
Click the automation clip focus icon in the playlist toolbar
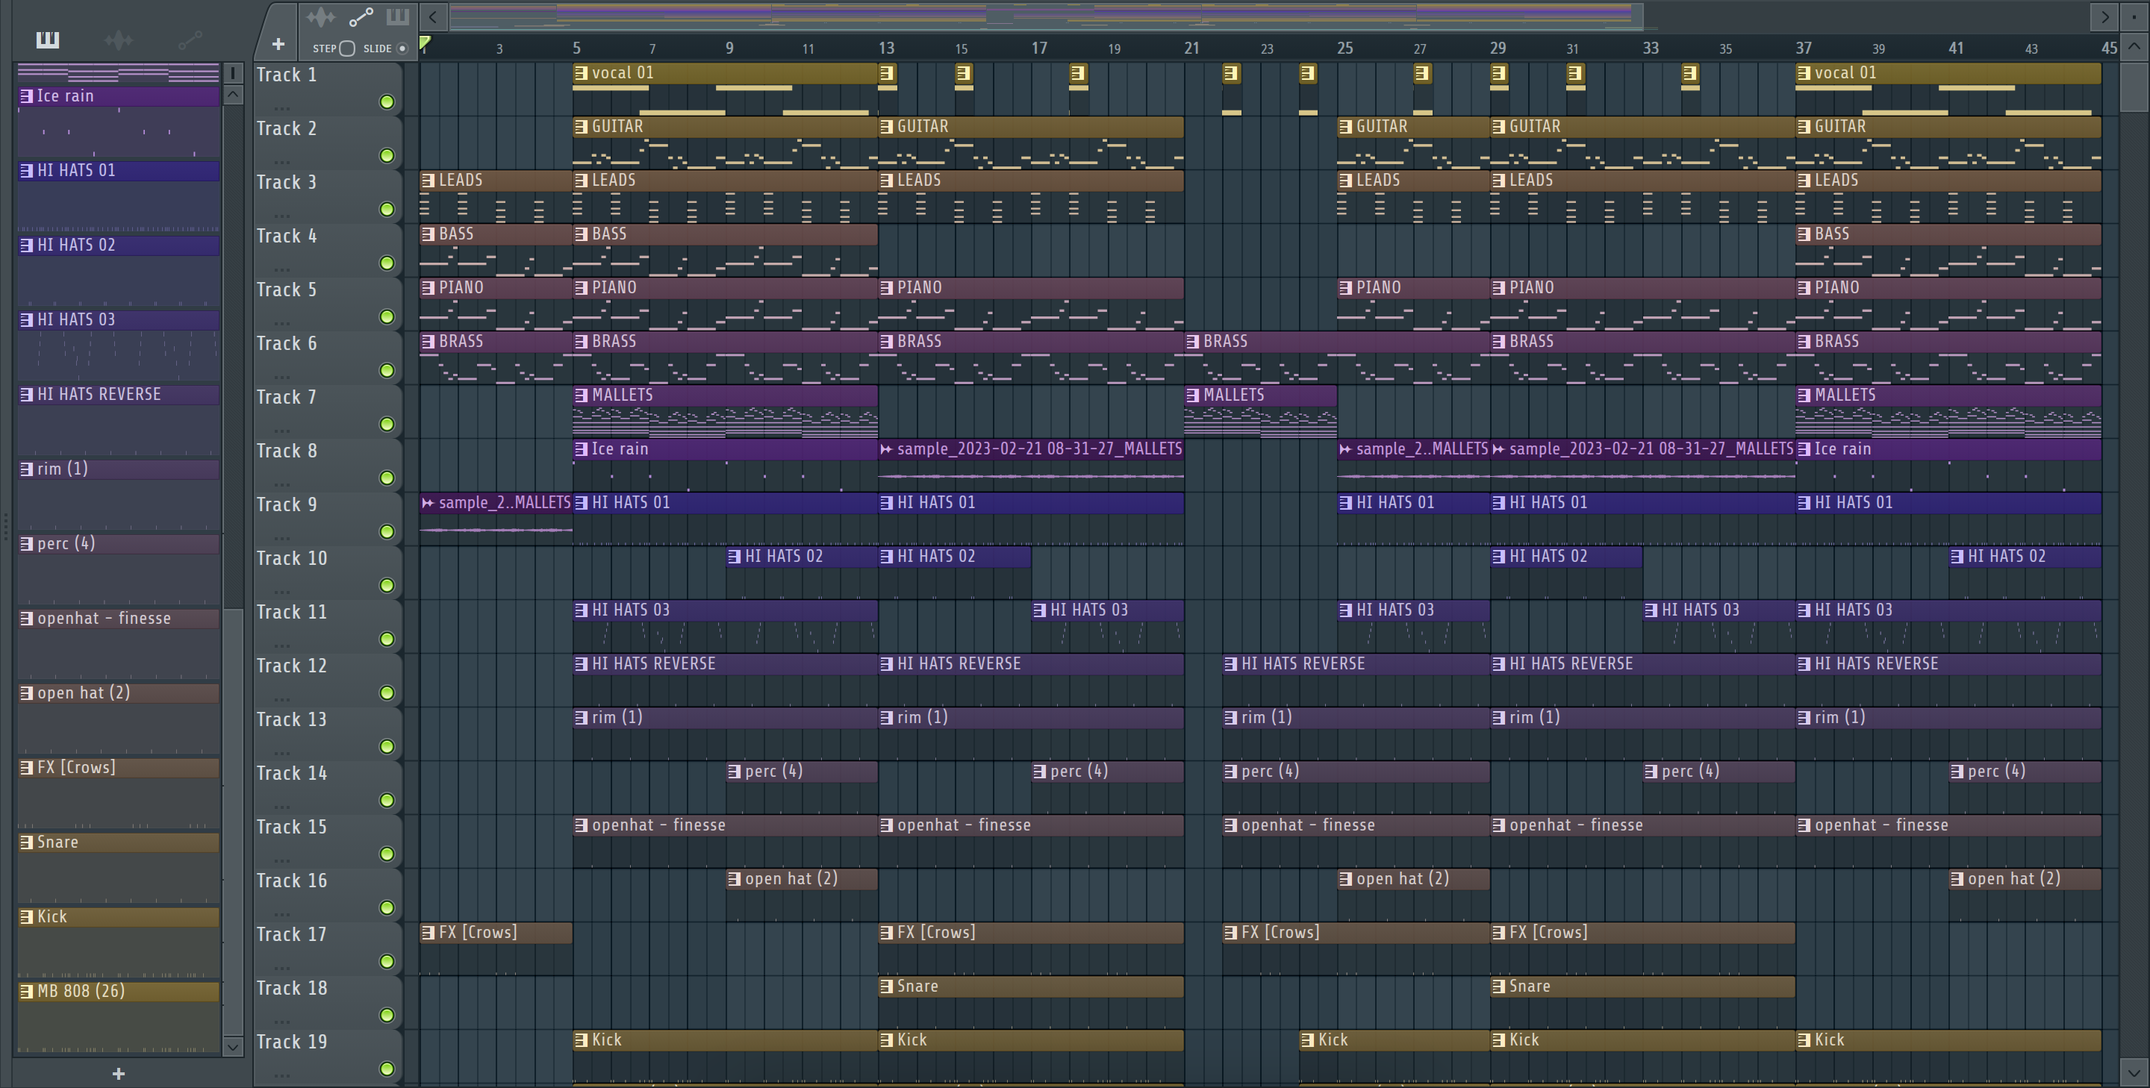pos(361,16)
